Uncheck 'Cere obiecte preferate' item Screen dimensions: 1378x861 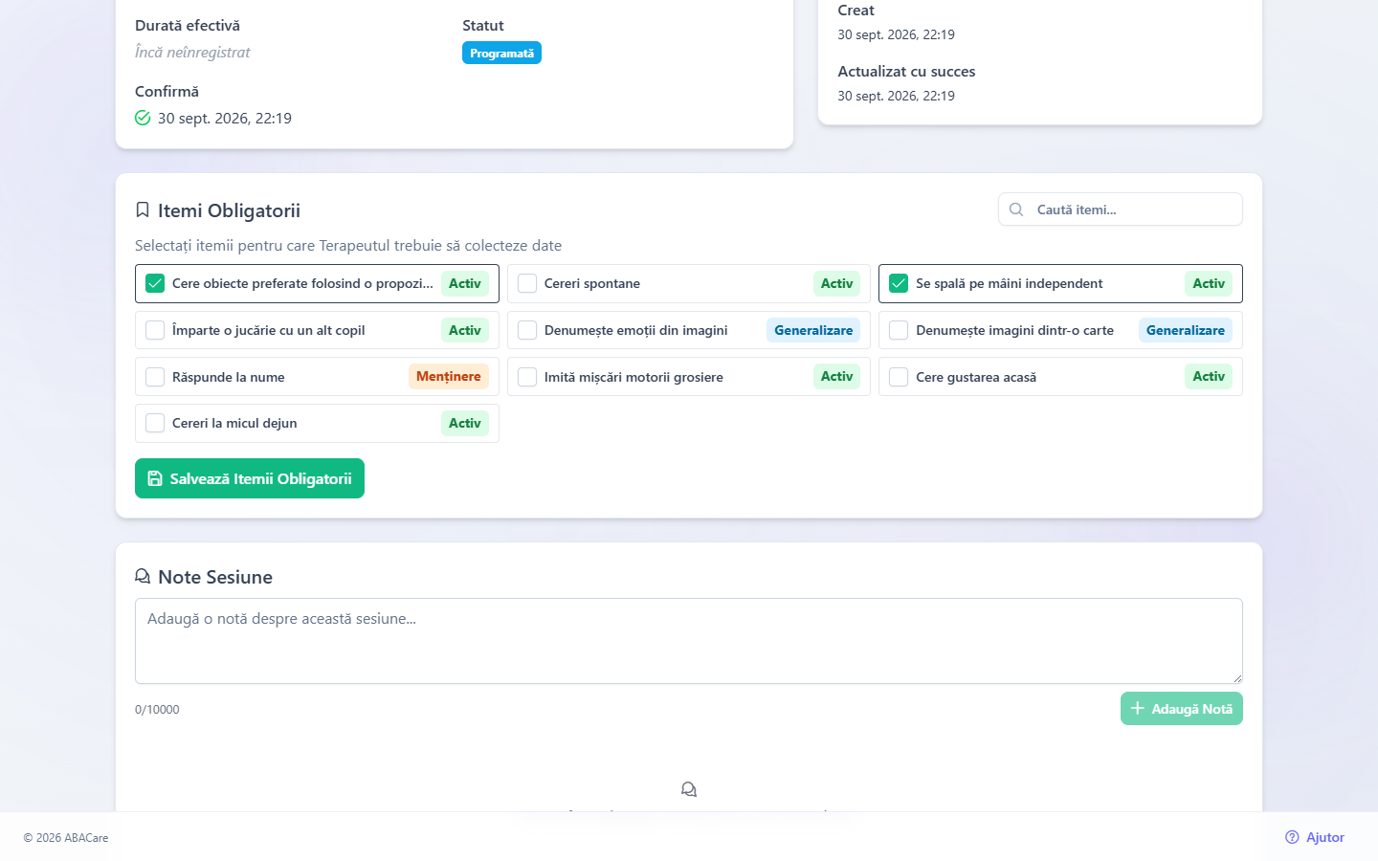point(155,283)
